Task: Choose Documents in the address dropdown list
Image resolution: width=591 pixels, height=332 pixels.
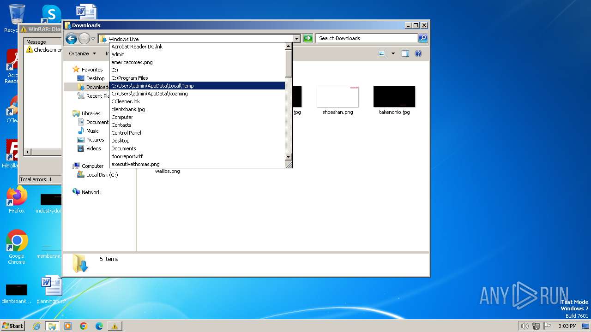Action: 197,148
